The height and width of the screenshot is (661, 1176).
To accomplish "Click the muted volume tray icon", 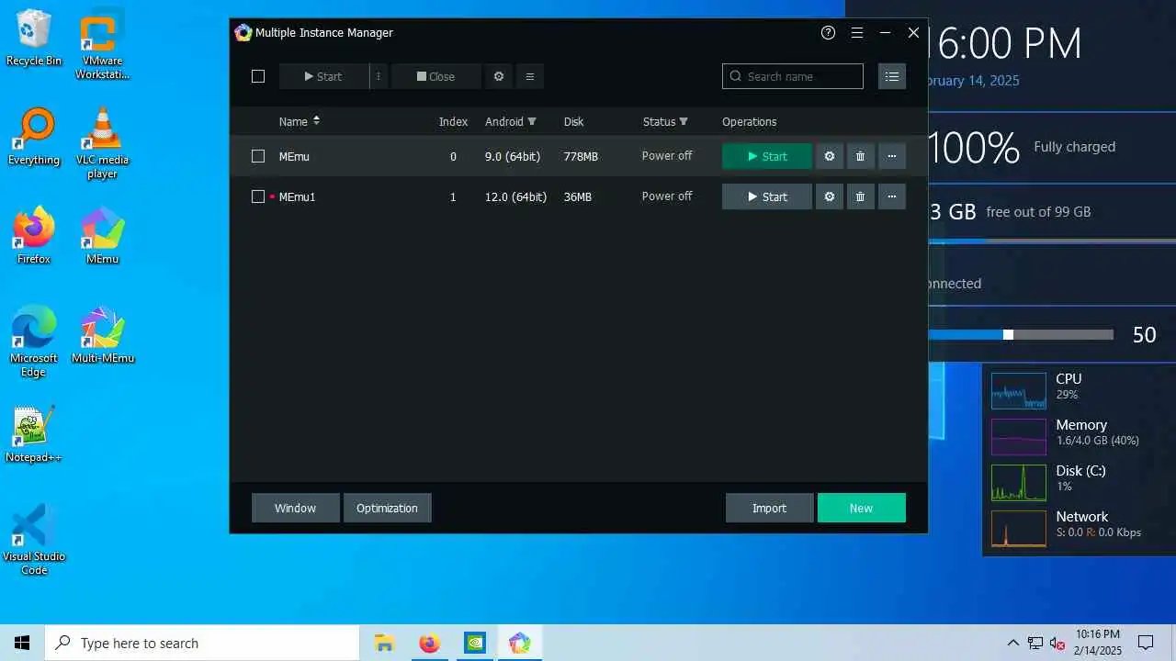I will tap(1057, 644).
